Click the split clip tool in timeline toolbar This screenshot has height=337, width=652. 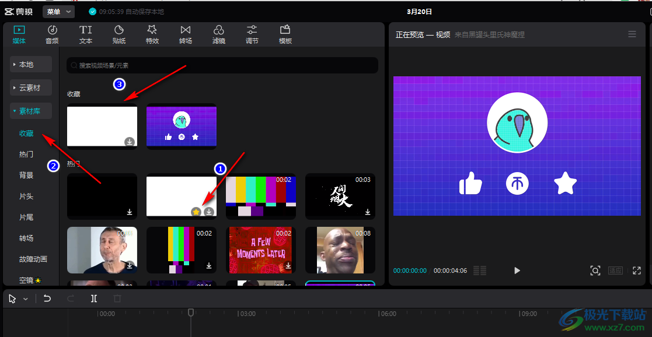pyautogui.click(x=94, y=299)
